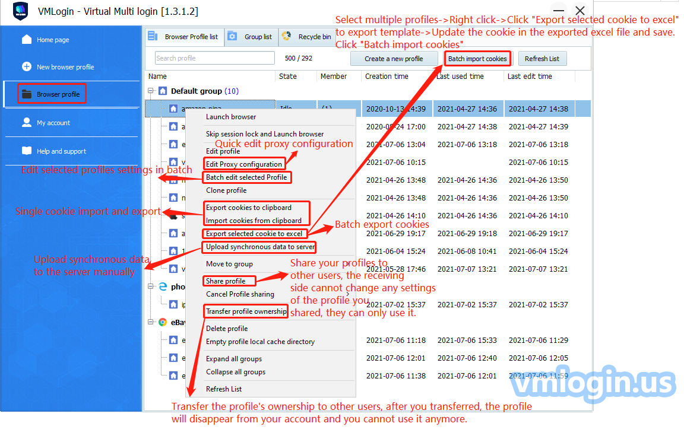Select Launch browser from context menu
This screenshot has width=684, height=436.
(231, 117)
